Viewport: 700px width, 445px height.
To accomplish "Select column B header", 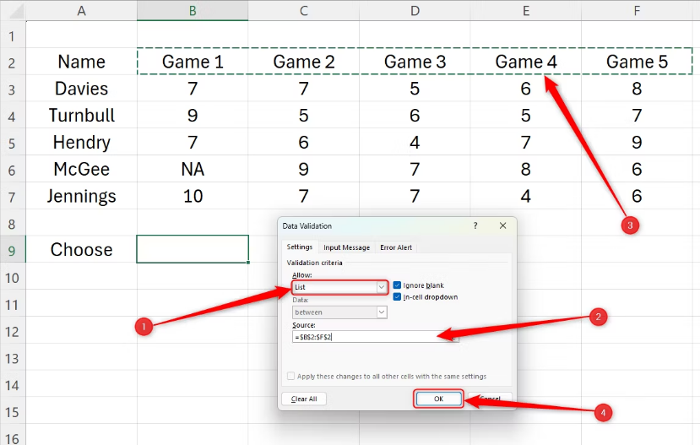I will [x=193, y=11].
